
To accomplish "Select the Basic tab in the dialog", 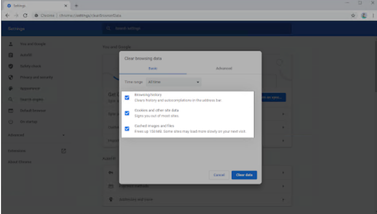I will pyautogui.click(x=153, y=69).
